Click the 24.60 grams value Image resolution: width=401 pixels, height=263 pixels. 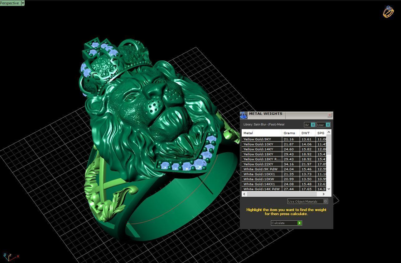tap(289, 149)
